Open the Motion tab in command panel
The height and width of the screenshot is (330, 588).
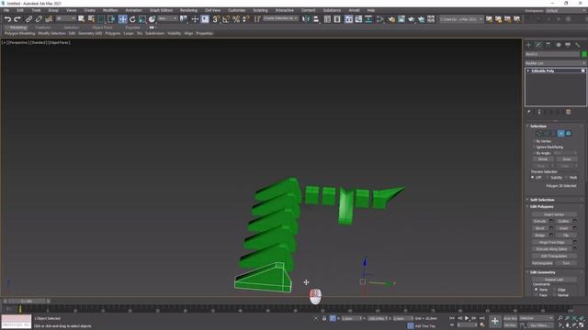[558, 45]
